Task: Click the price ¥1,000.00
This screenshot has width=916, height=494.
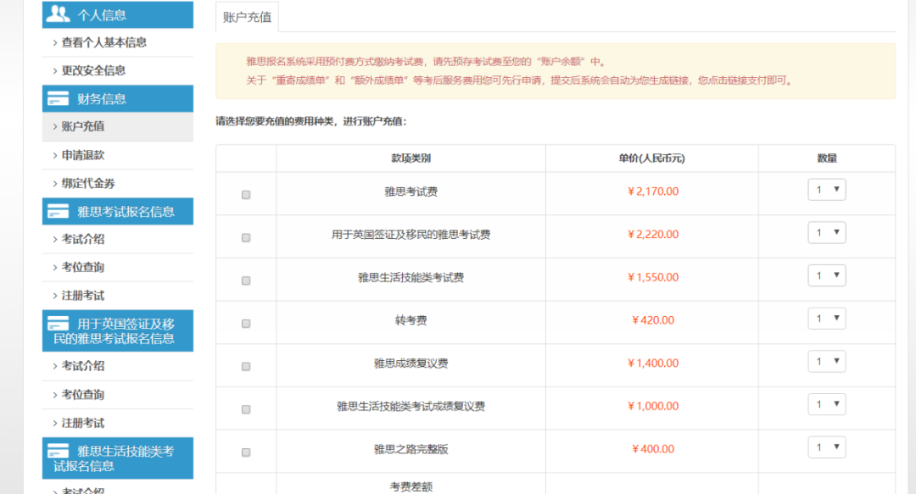Action: tap(653, 406)
